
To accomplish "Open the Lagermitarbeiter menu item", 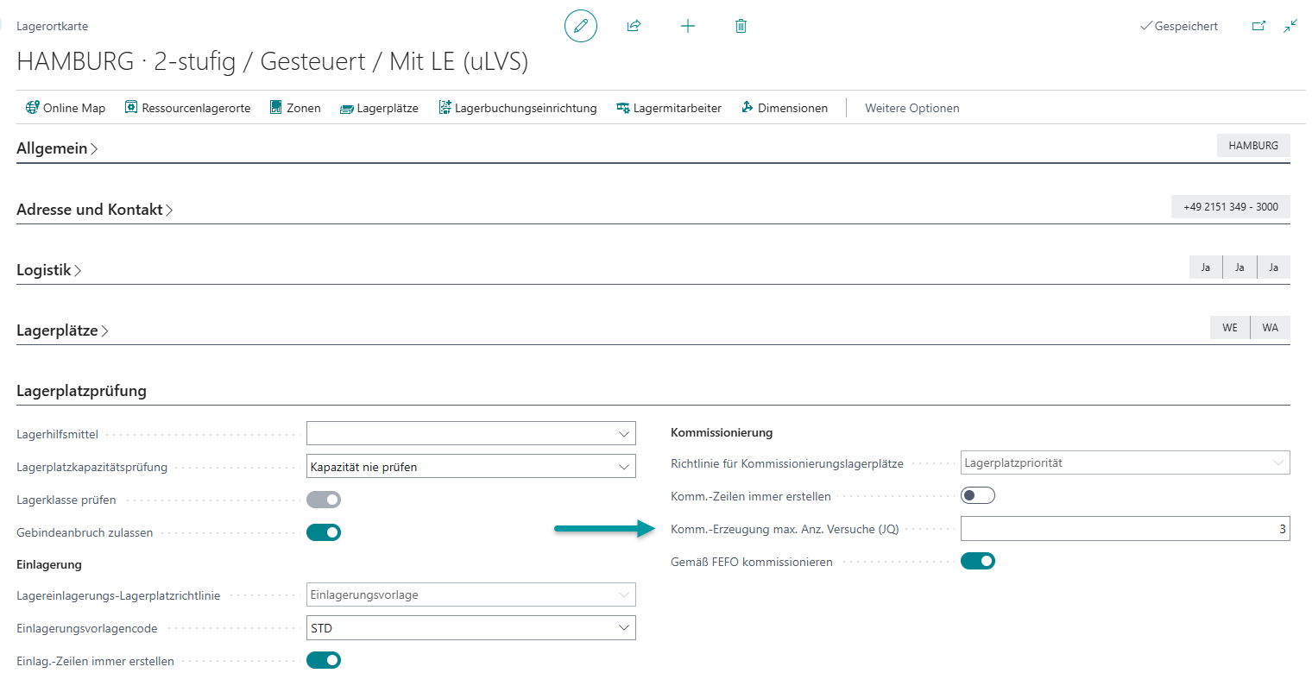I will [x=669, y=108].
